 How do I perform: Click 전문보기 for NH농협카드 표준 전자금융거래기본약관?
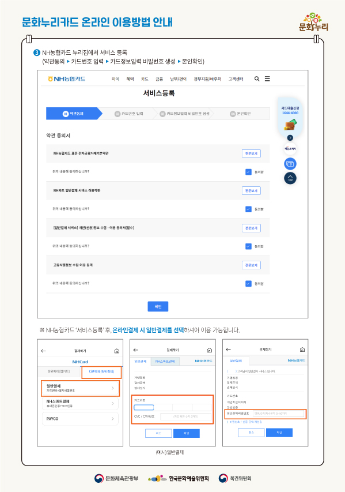(x=251, y=153)
